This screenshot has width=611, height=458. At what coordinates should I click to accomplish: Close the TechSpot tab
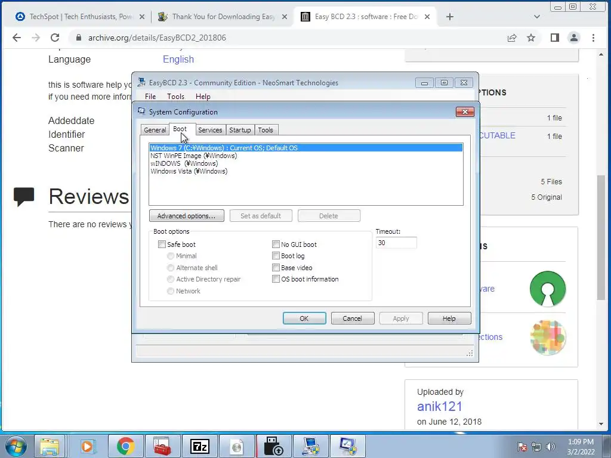[x=142, y=17]
